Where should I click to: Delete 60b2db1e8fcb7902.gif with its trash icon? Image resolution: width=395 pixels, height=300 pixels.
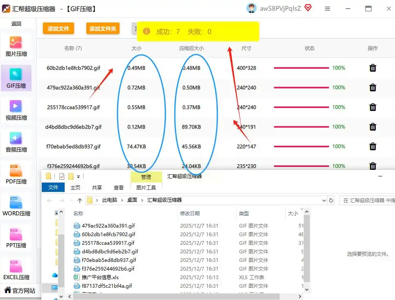coord(372,68)
